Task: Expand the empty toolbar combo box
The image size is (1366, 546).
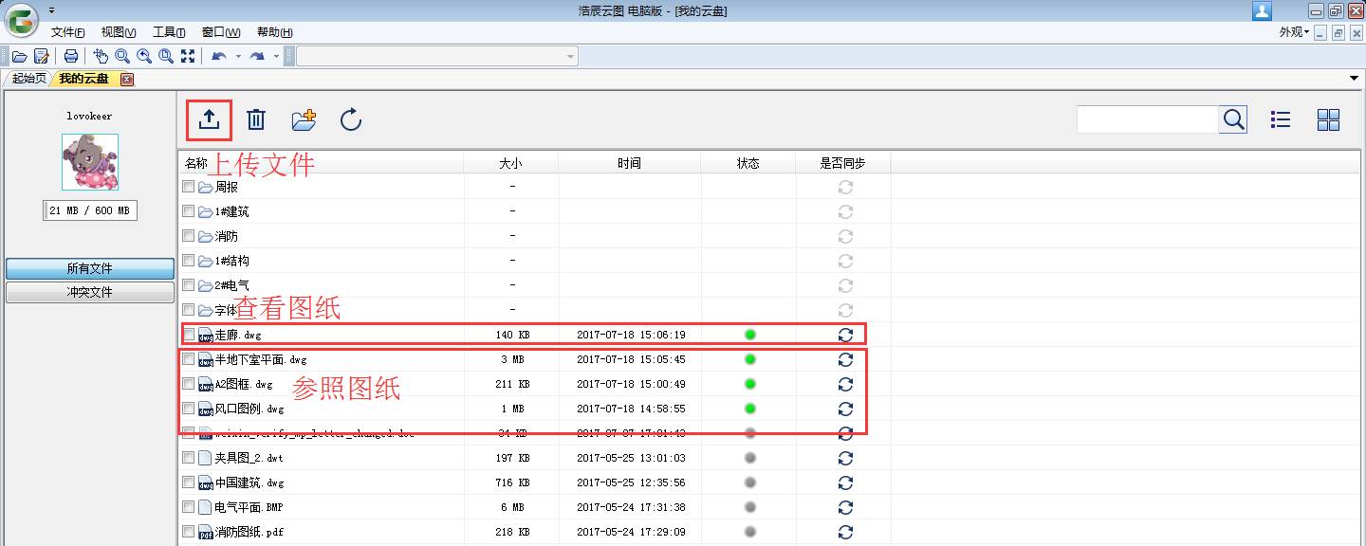Action: (x=570, y=56)
